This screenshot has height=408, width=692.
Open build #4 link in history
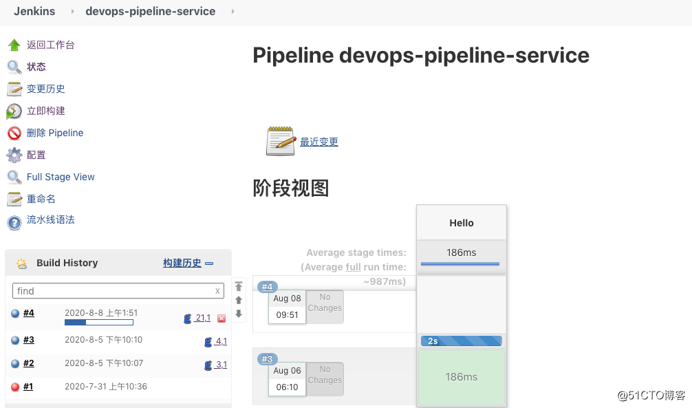point(29,313)
